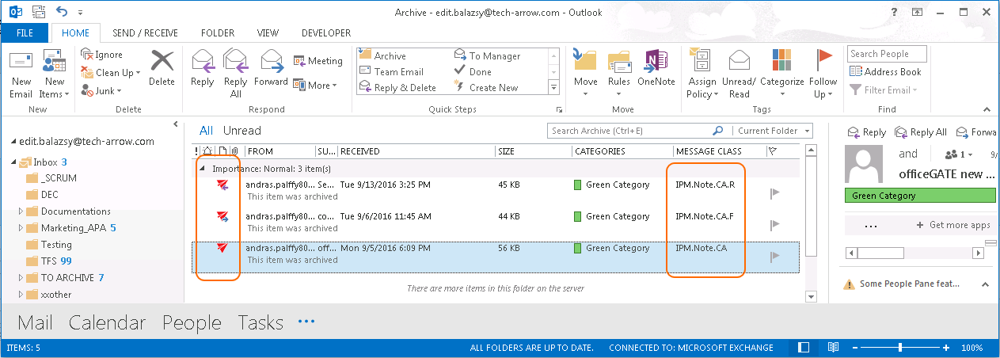Open the Junk dropdown
Screen dimensions: 1000x358
(x=102, y=91)
